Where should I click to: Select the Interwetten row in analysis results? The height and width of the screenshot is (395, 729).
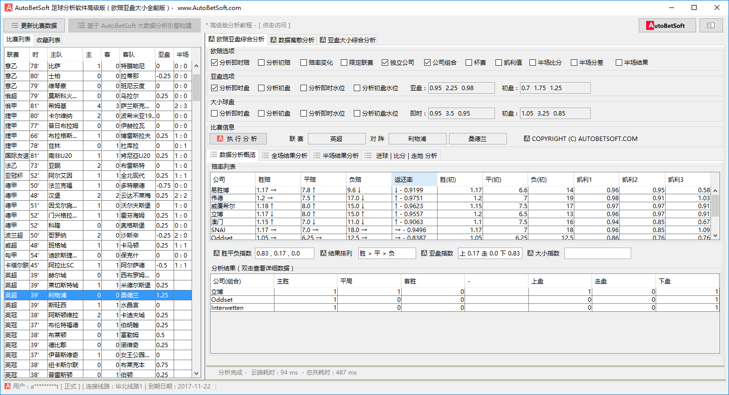pyautogui.click(x=465, y=308)
